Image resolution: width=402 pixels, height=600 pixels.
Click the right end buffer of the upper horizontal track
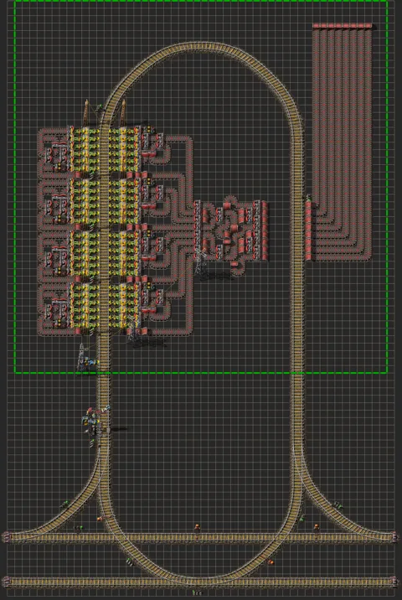(x=394, y=537)
